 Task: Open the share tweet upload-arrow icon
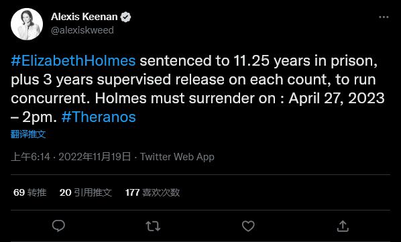coord(343,226)
